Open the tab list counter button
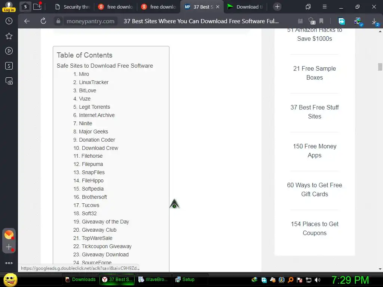Screen dimensions: 383x287 click(25, 7)
